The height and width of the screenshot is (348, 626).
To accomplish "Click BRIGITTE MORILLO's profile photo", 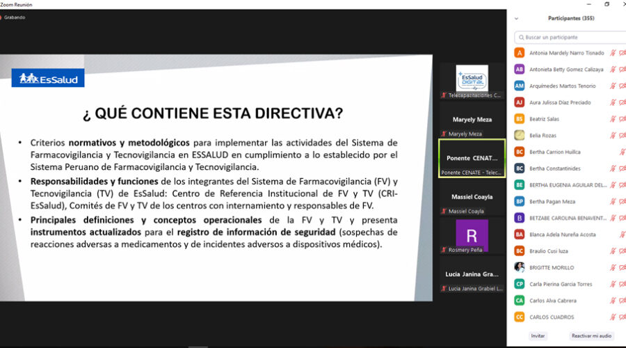I will tap(520, 267).
